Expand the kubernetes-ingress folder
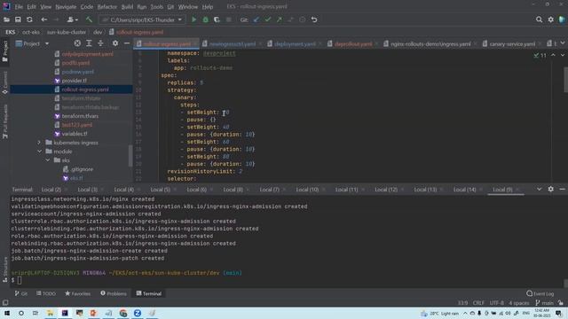Viewport: 568px width, 319px height. [x=39, y=143]
